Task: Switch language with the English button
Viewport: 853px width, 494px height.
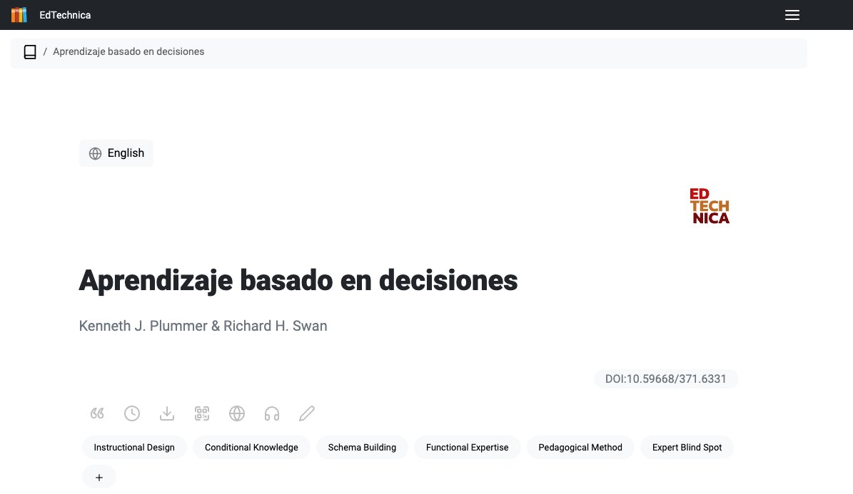Action: click(116, 153)
